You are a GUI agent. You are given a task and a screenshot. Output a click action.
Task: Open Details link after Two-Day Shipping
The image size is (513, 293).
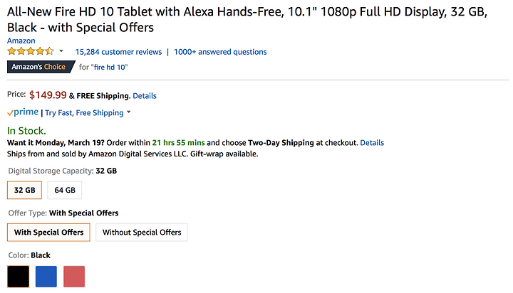point(372,143)
